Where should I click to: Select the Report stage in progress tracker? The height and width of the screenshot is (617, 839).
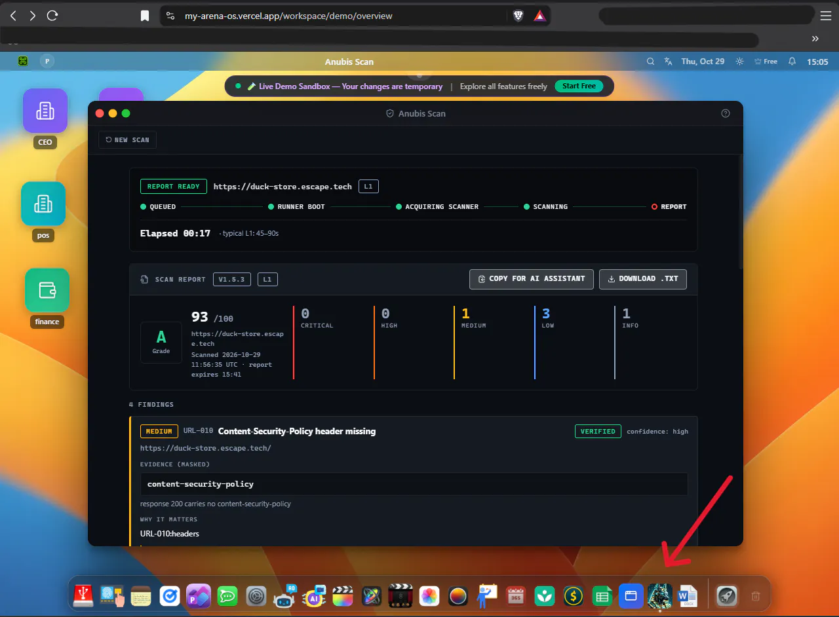pos(669,206)
